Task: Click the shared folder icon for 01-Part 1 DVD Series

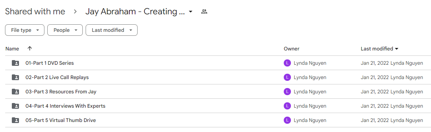Action: tap(15, 63)
